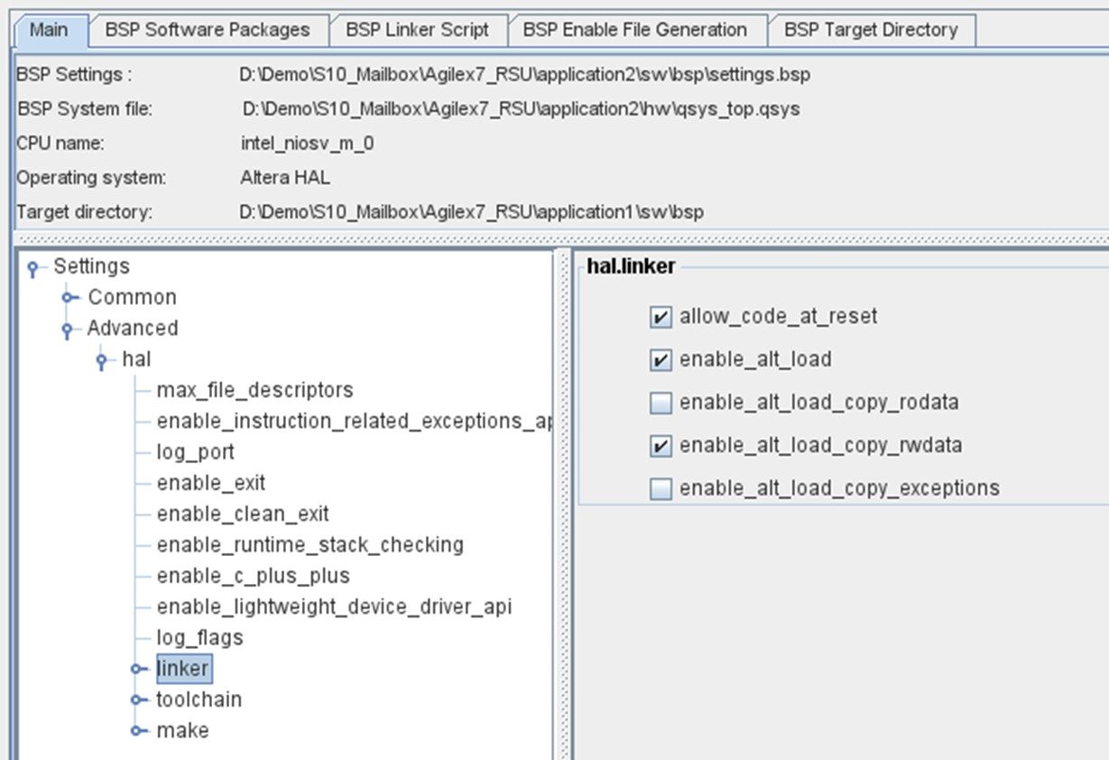This screenshot has width=1109, height=760.
Task: Expand the toolchain node handle
Action: pyautogui.click(x=137, y=700)
